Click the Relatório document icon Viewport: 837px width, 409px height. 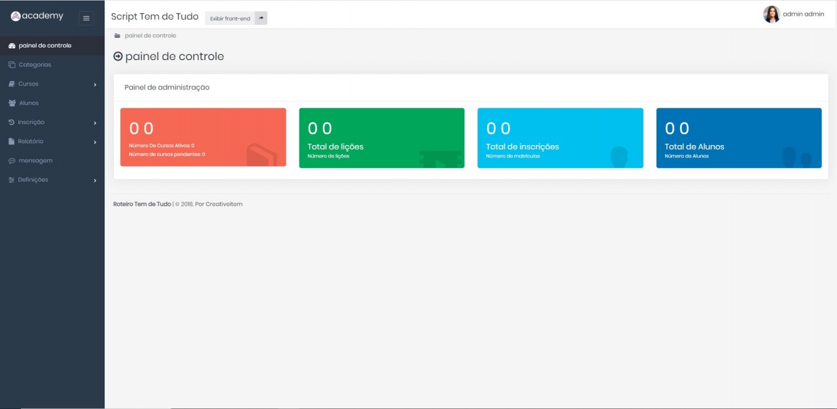tap(12, 141)
